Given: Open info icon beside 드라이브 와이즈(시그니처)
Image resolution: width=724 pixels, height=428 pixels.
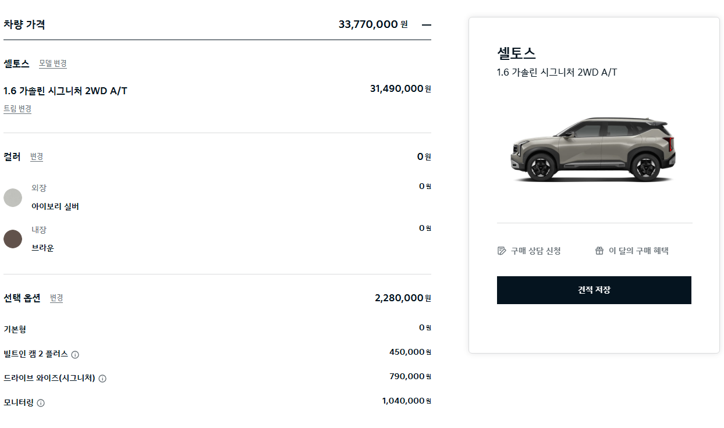Looking at the screenshot, I should click(102, 379).
